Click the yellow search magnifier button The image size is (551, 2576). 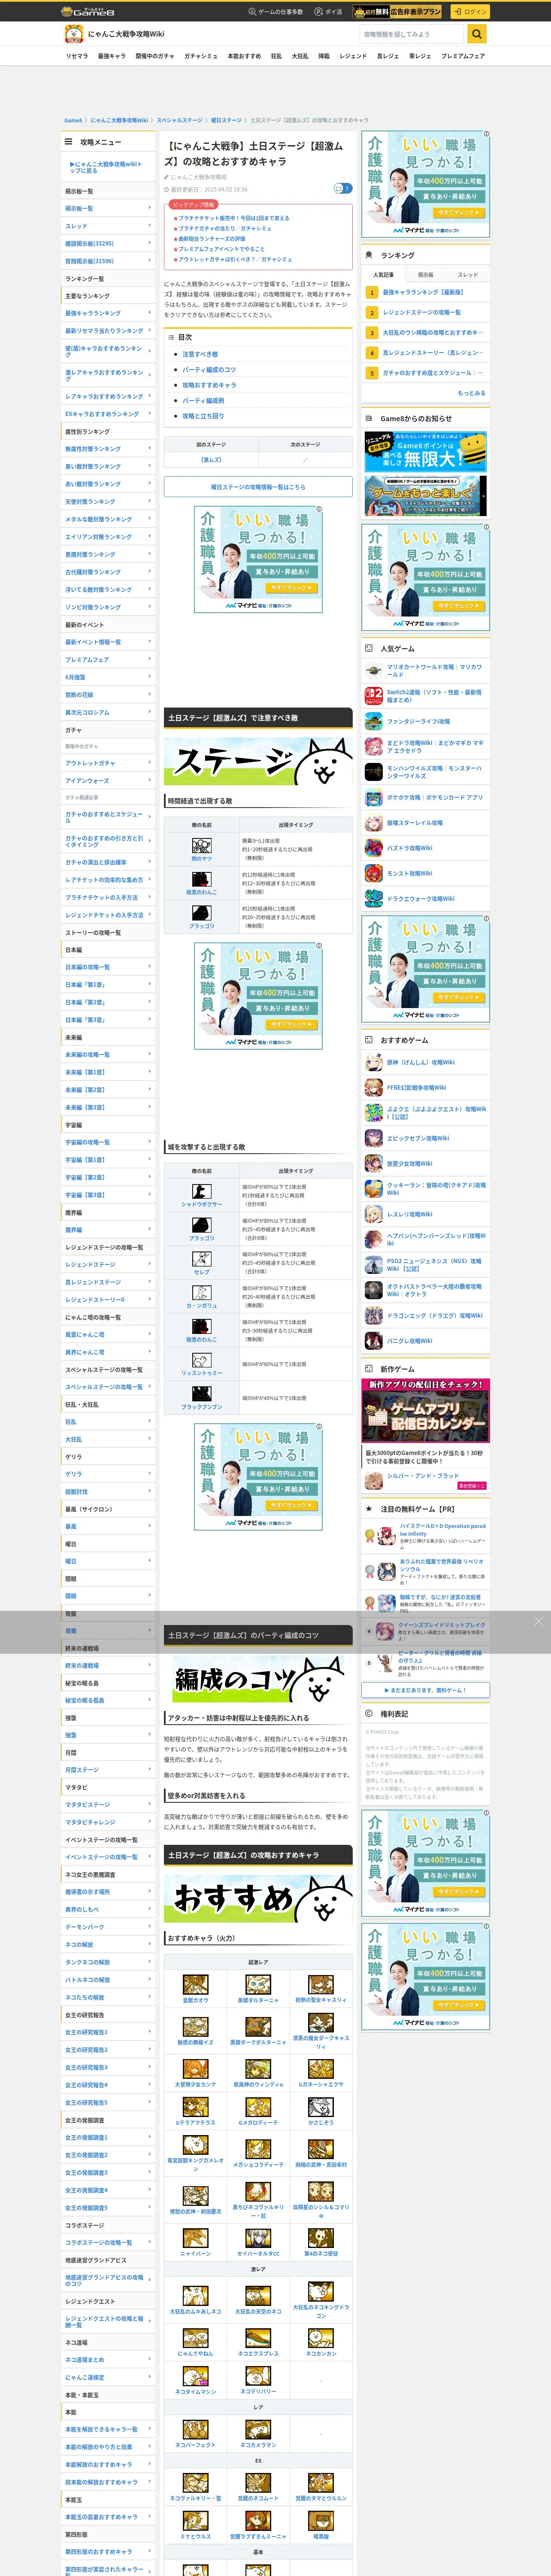pos(477,34)
